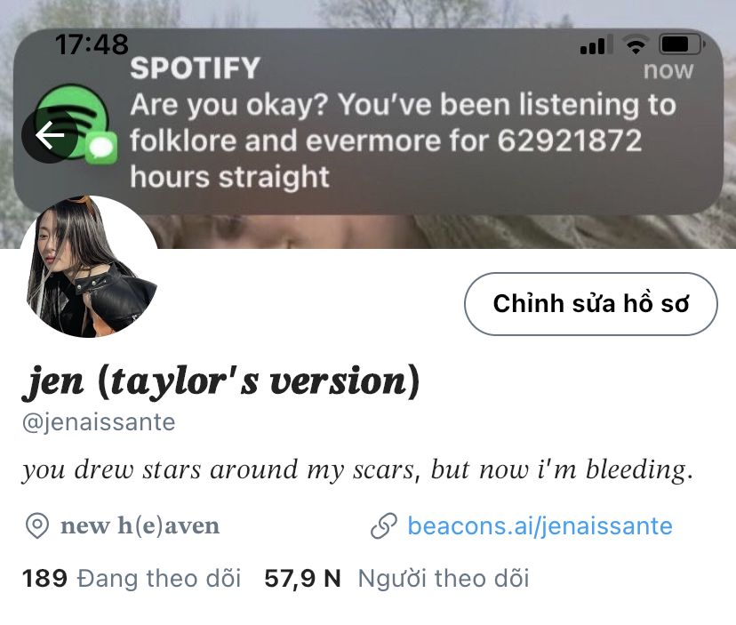Tap the green Messages badge icon
Viewport: 736px width, 625px height.
click(101, 148)
